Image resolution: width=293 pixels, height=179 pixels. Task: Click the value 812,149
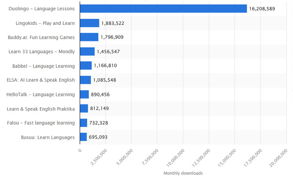pyautogui.click(x=100, y=108)
